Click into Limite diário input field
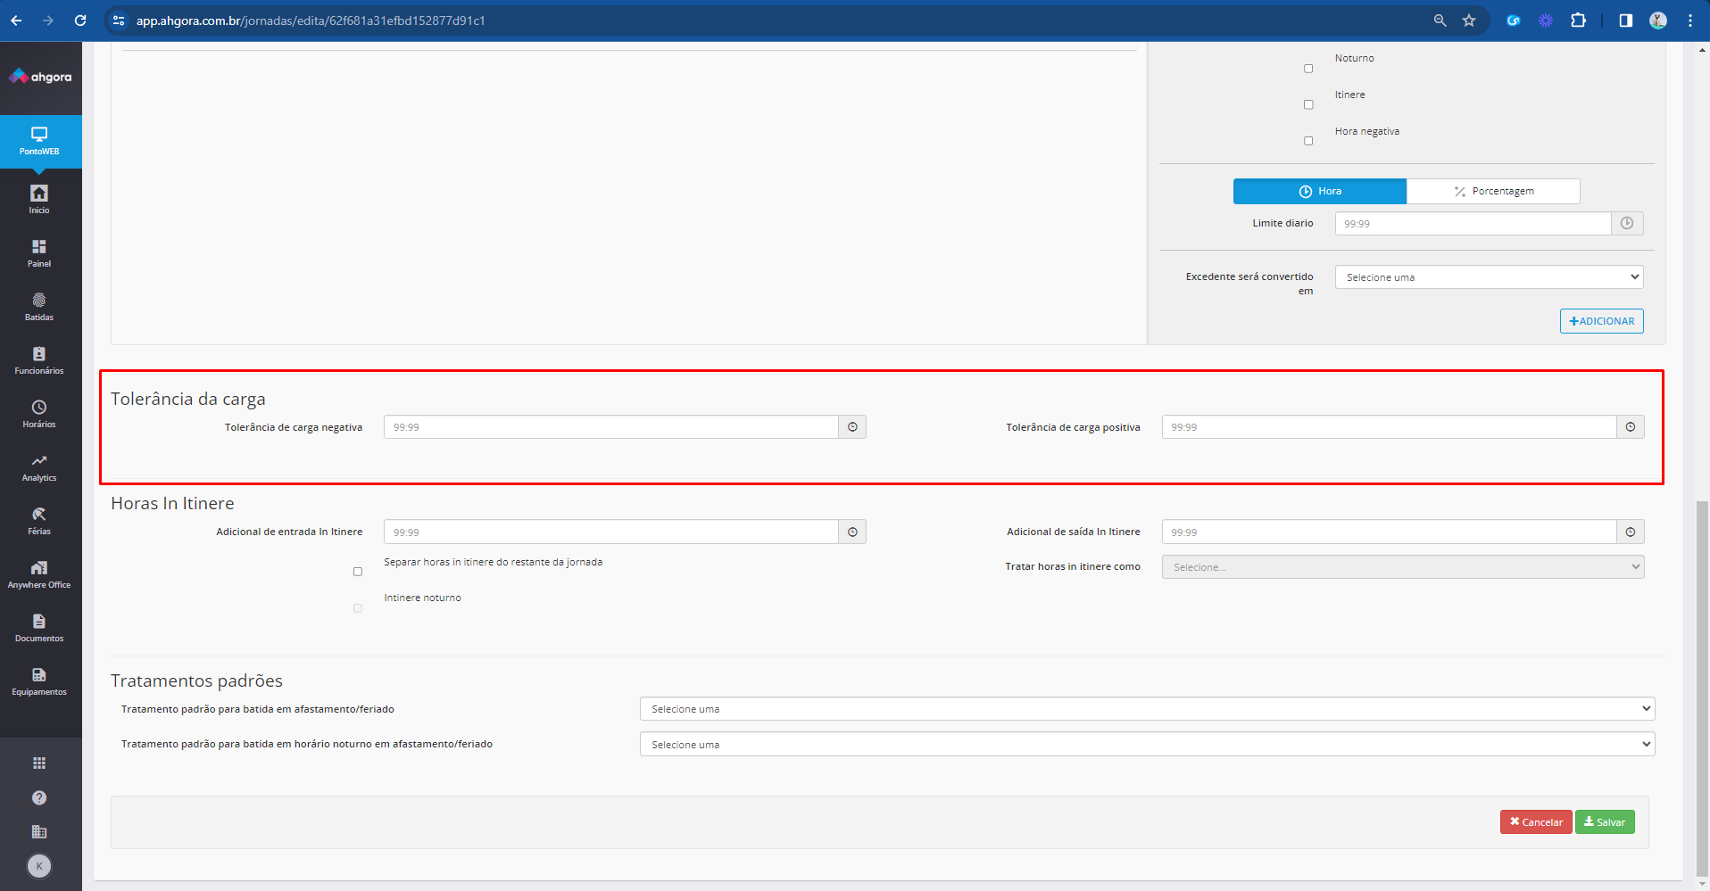 (x=1473, y=223)
